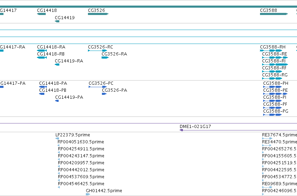Click protein CG3588-PH

[x=273, y=87]
